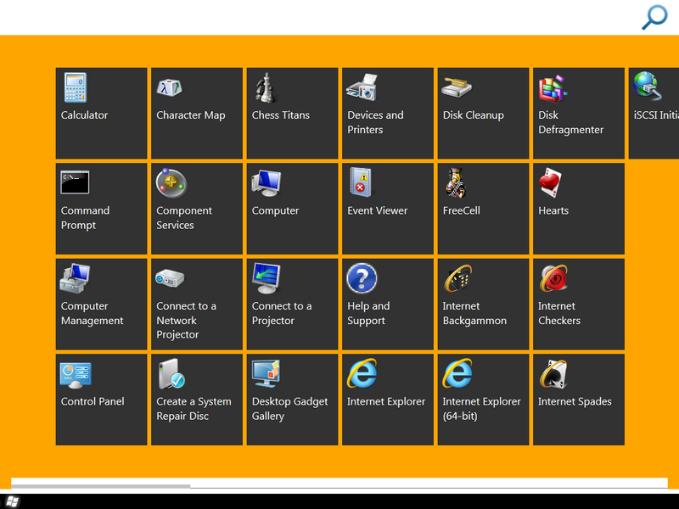This screenshot has width=679, height=509.
Task: Click the "Chess Titans" label
Action: point(281,115)
